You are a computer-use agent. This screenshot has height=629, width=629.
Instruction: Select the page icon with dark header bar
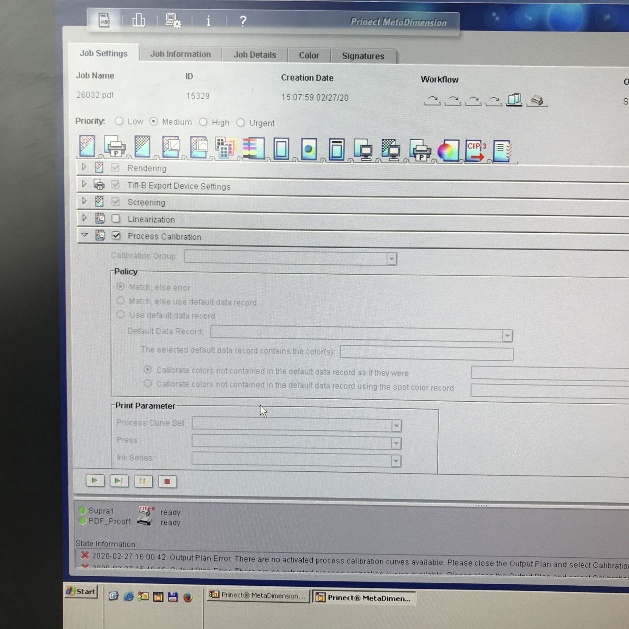[x=336, y=150]
